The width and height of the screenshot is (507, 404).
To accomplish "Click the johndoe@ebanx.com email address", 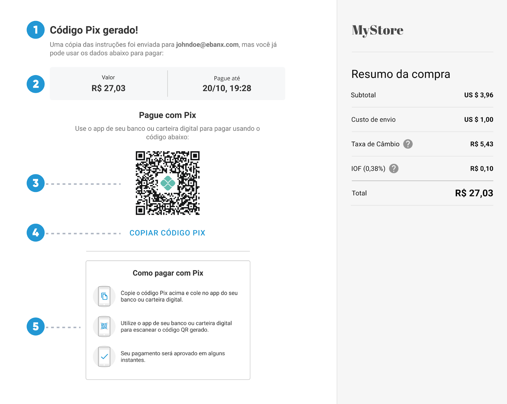I will coord(207,45).
